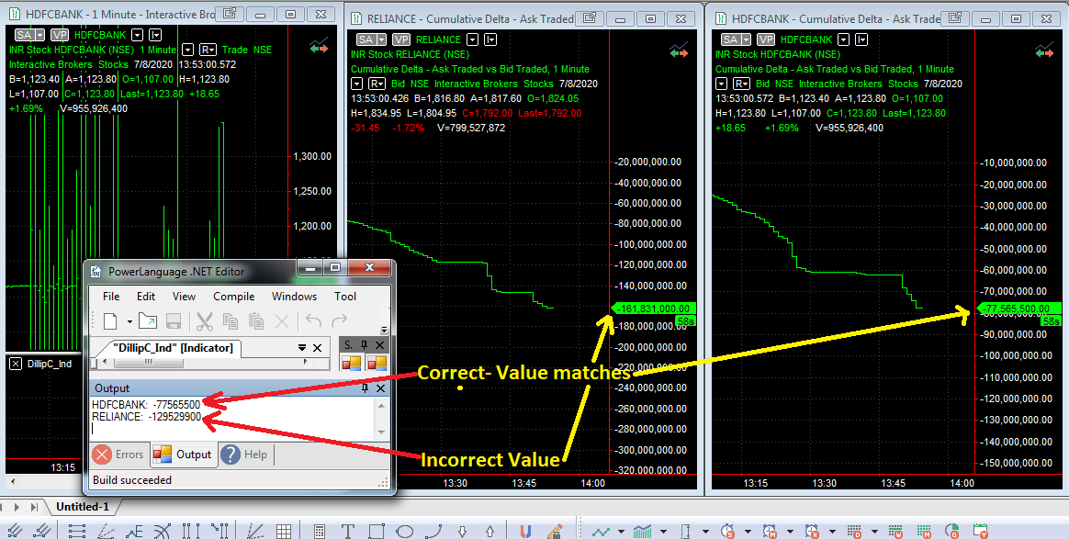Click last workspace tab navigation arrow

tap(34, 507)
